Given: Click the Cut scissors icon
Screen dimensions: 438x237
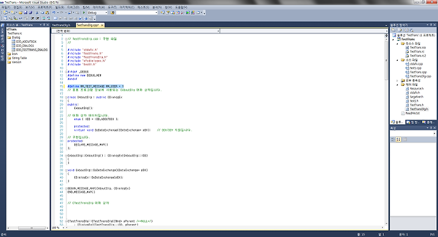Looking at the screenshot, I should (37, 13).
